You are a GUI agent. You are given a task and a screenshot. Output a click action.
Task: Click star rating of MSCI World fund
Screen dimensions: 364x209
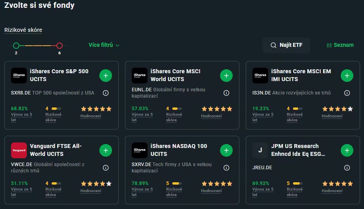point(217,109)
